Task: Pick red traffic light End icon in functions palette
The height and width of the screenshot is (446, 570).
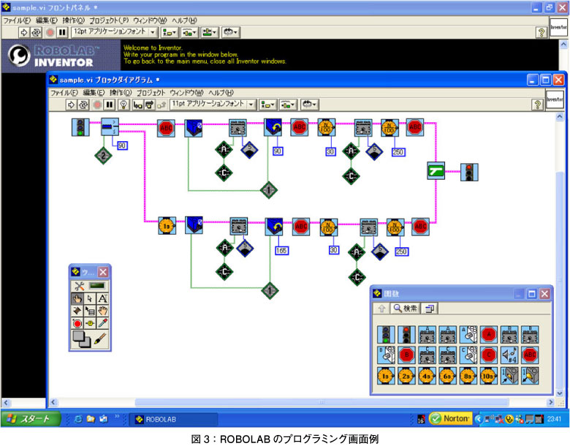Action: pyautogui.click(x=406, y=335)
